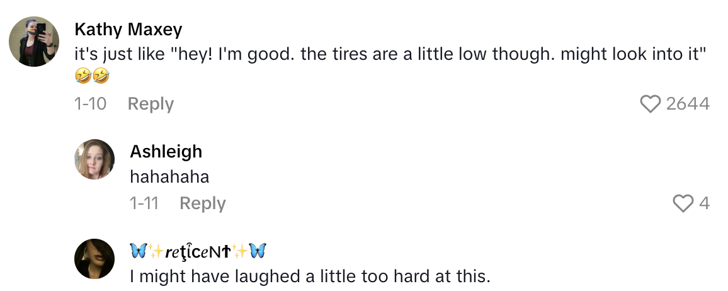Click the laughed a little too hard comment
The height and width of the screenshot is (291, 728).
[310, 276]
